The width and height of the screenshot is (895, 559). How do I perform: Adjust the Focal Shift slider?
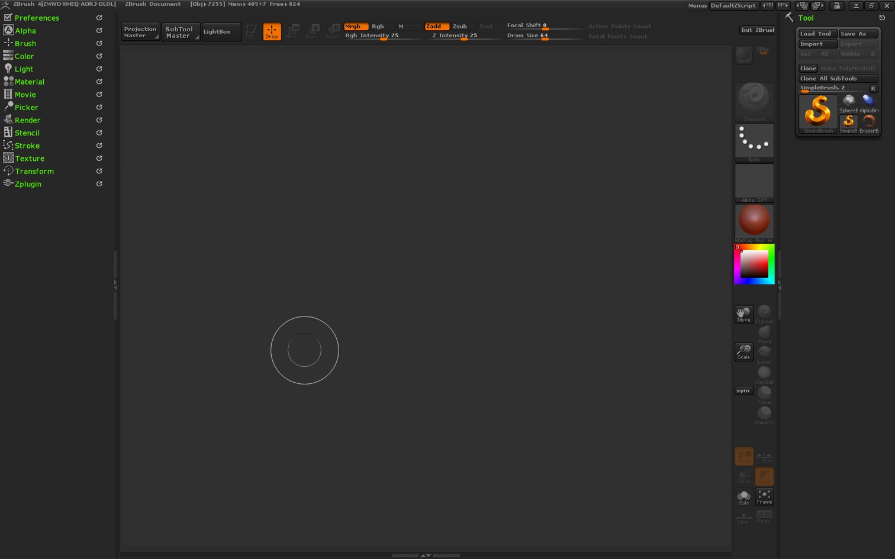click(545, 26)
